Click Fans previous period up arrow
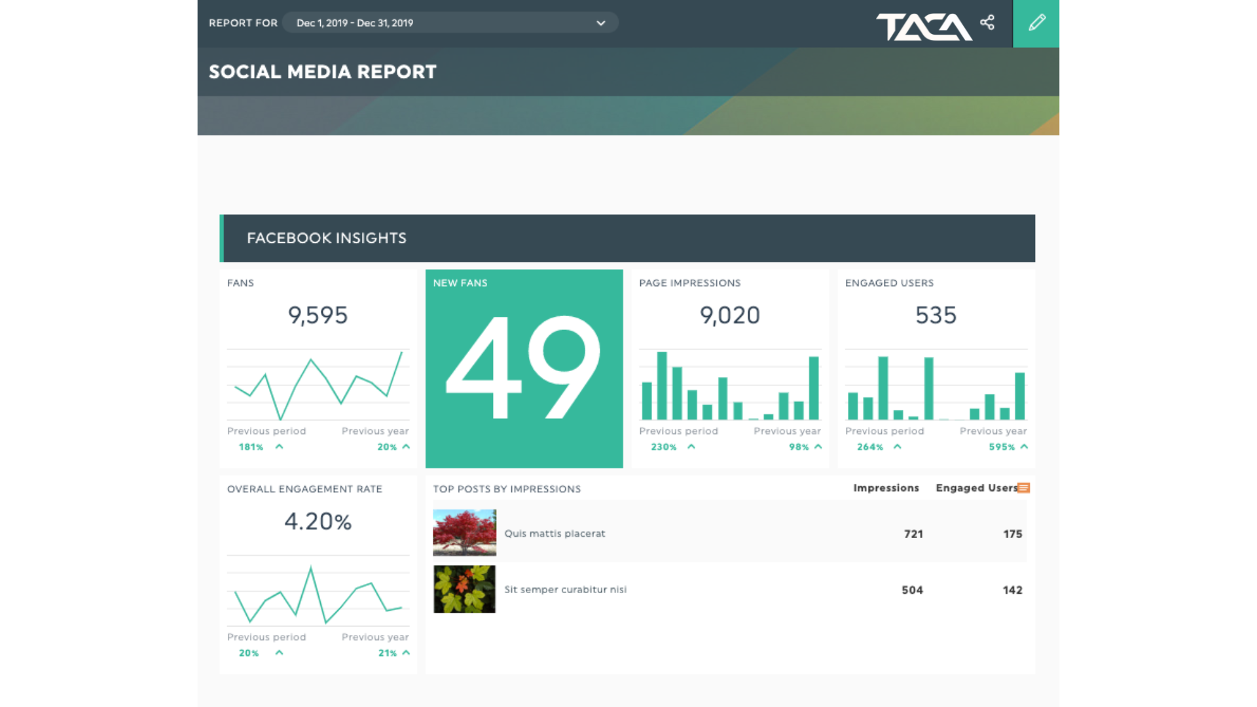This screenshot has height=707, width=1257. (280, 446)
